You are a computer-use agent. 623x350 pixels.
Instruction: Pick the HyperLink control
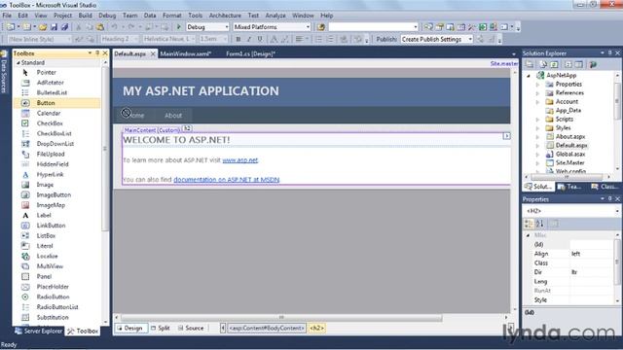click(x=50, y=174)
